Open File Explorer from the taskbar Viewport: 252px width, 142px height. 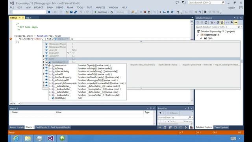[28, 138]
